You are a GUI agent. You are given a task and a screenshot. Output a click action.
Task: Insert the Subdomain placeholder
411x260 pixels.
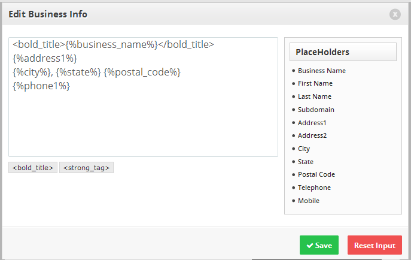316,110
